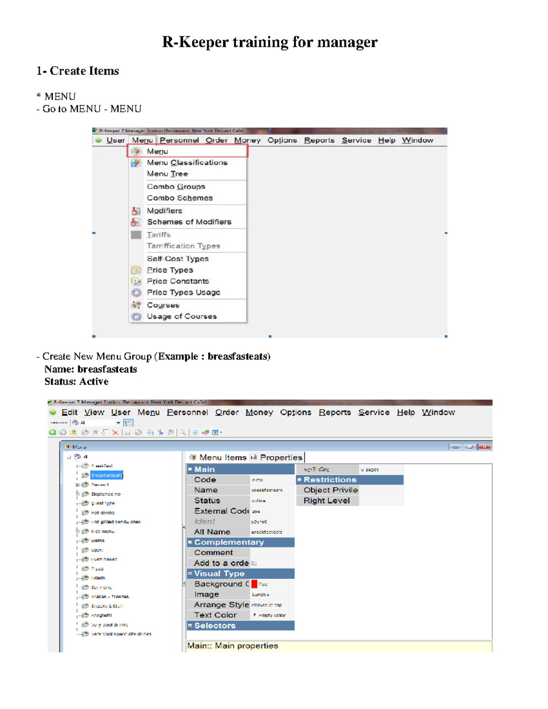Click the Courses icon in dropdown
The width and height of the screenshot is (548, 709).
click(136, 305)
